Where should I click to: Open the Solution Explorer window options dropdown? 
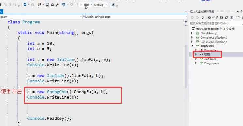238,12
